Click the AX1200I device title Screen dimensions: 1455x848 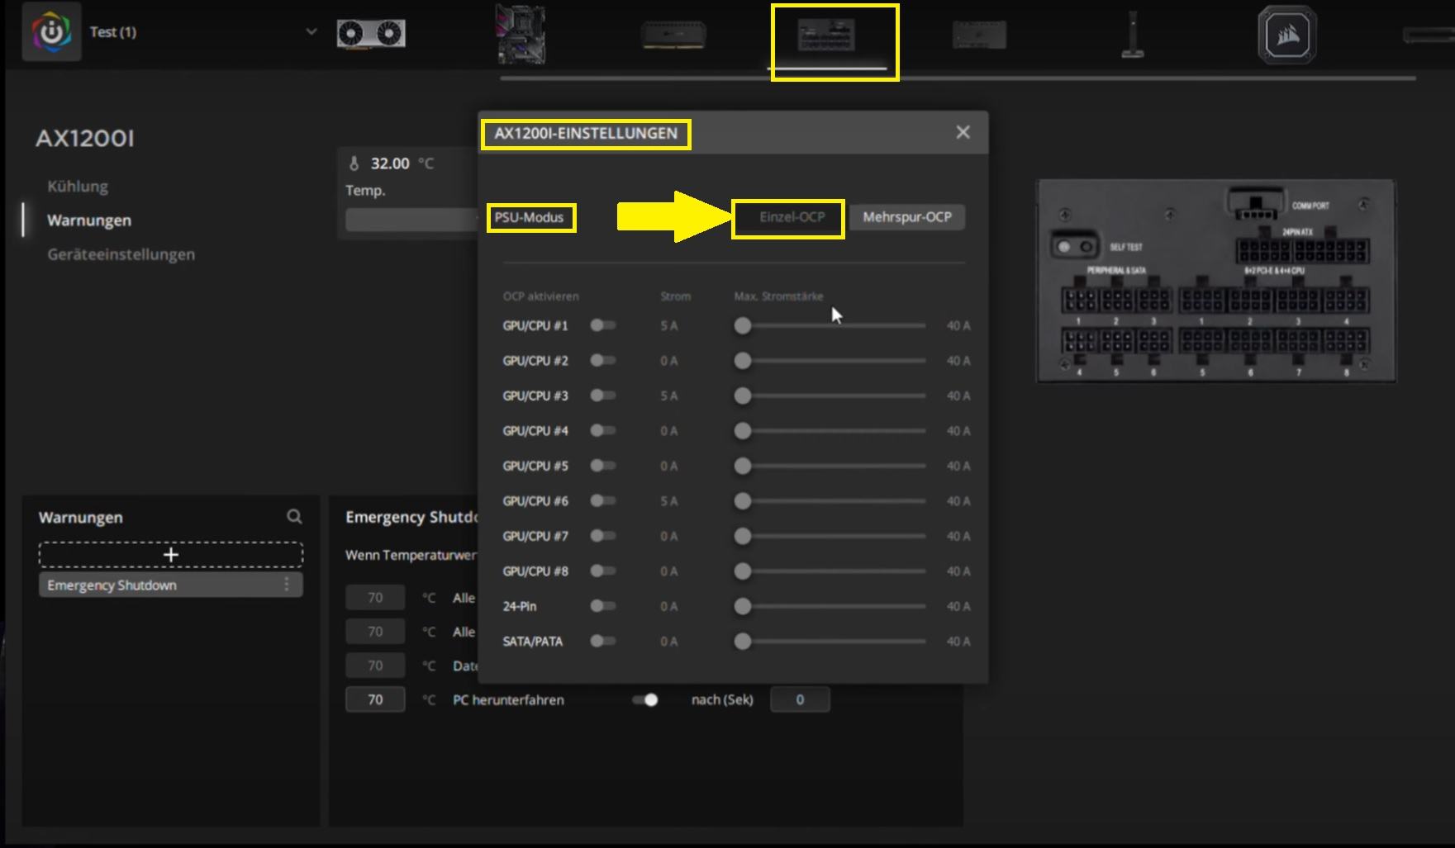click(85, 138)
